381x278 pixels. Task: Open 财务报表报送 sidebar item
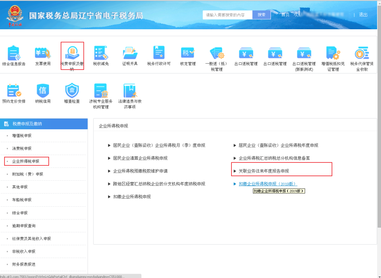point(24,264)
